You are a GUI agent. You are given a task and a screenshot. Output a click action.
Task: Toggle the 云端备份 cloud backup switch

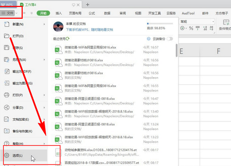pos(170,39)
